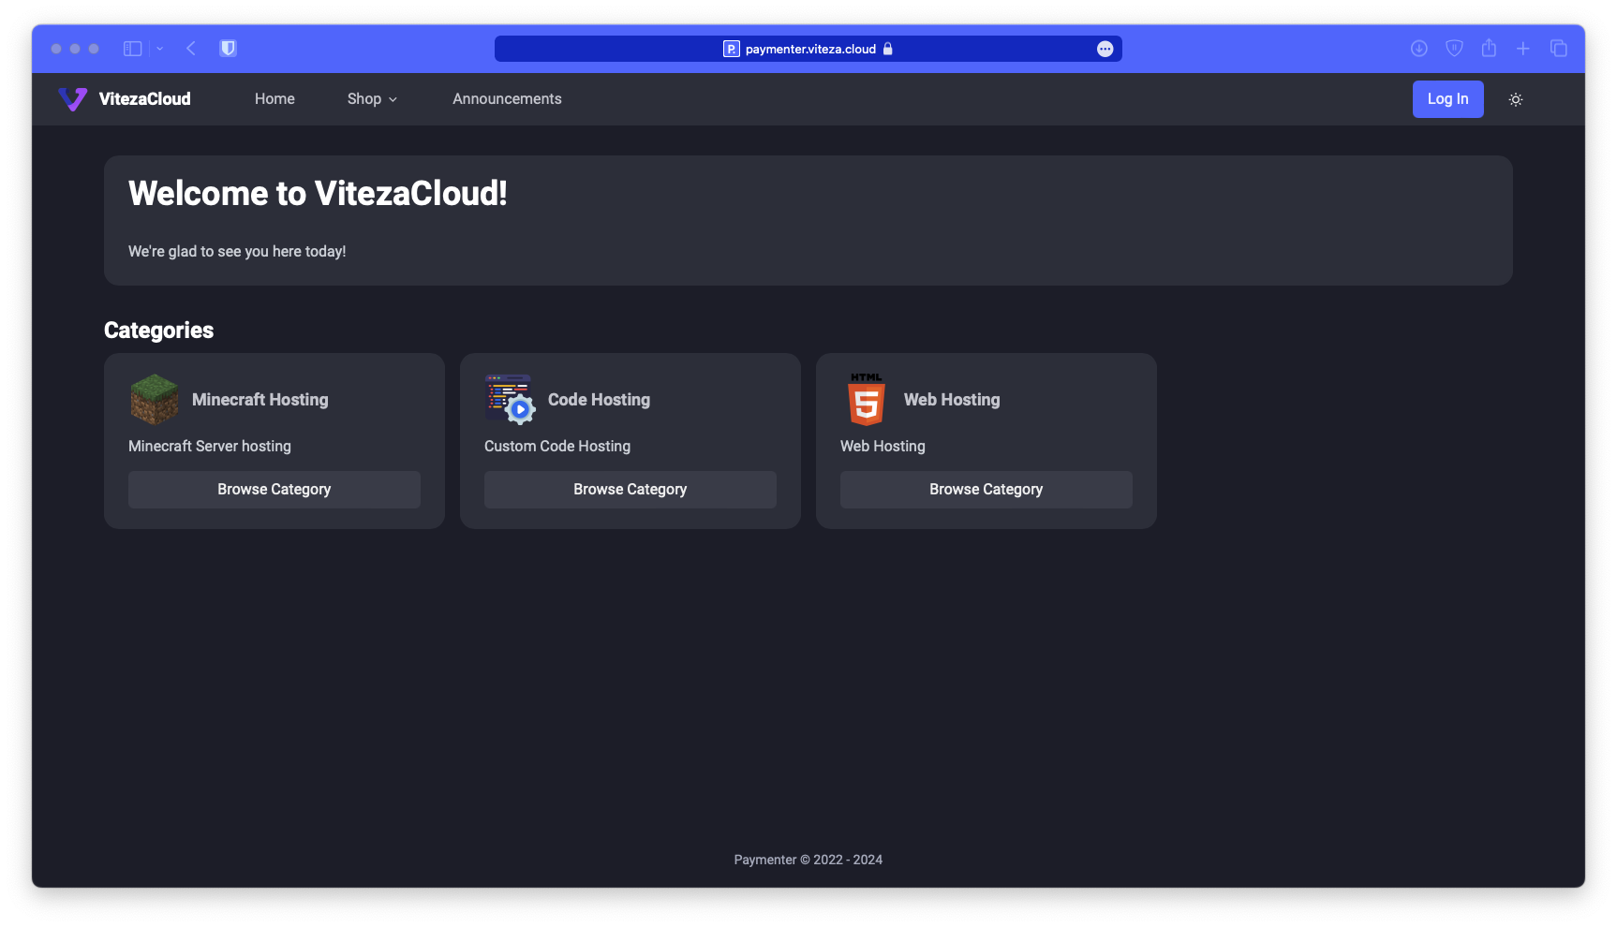Open a new tab with plus icon
Image resolution: width=1617 pixels, height=927 pixels.
tap(1523, 49)
